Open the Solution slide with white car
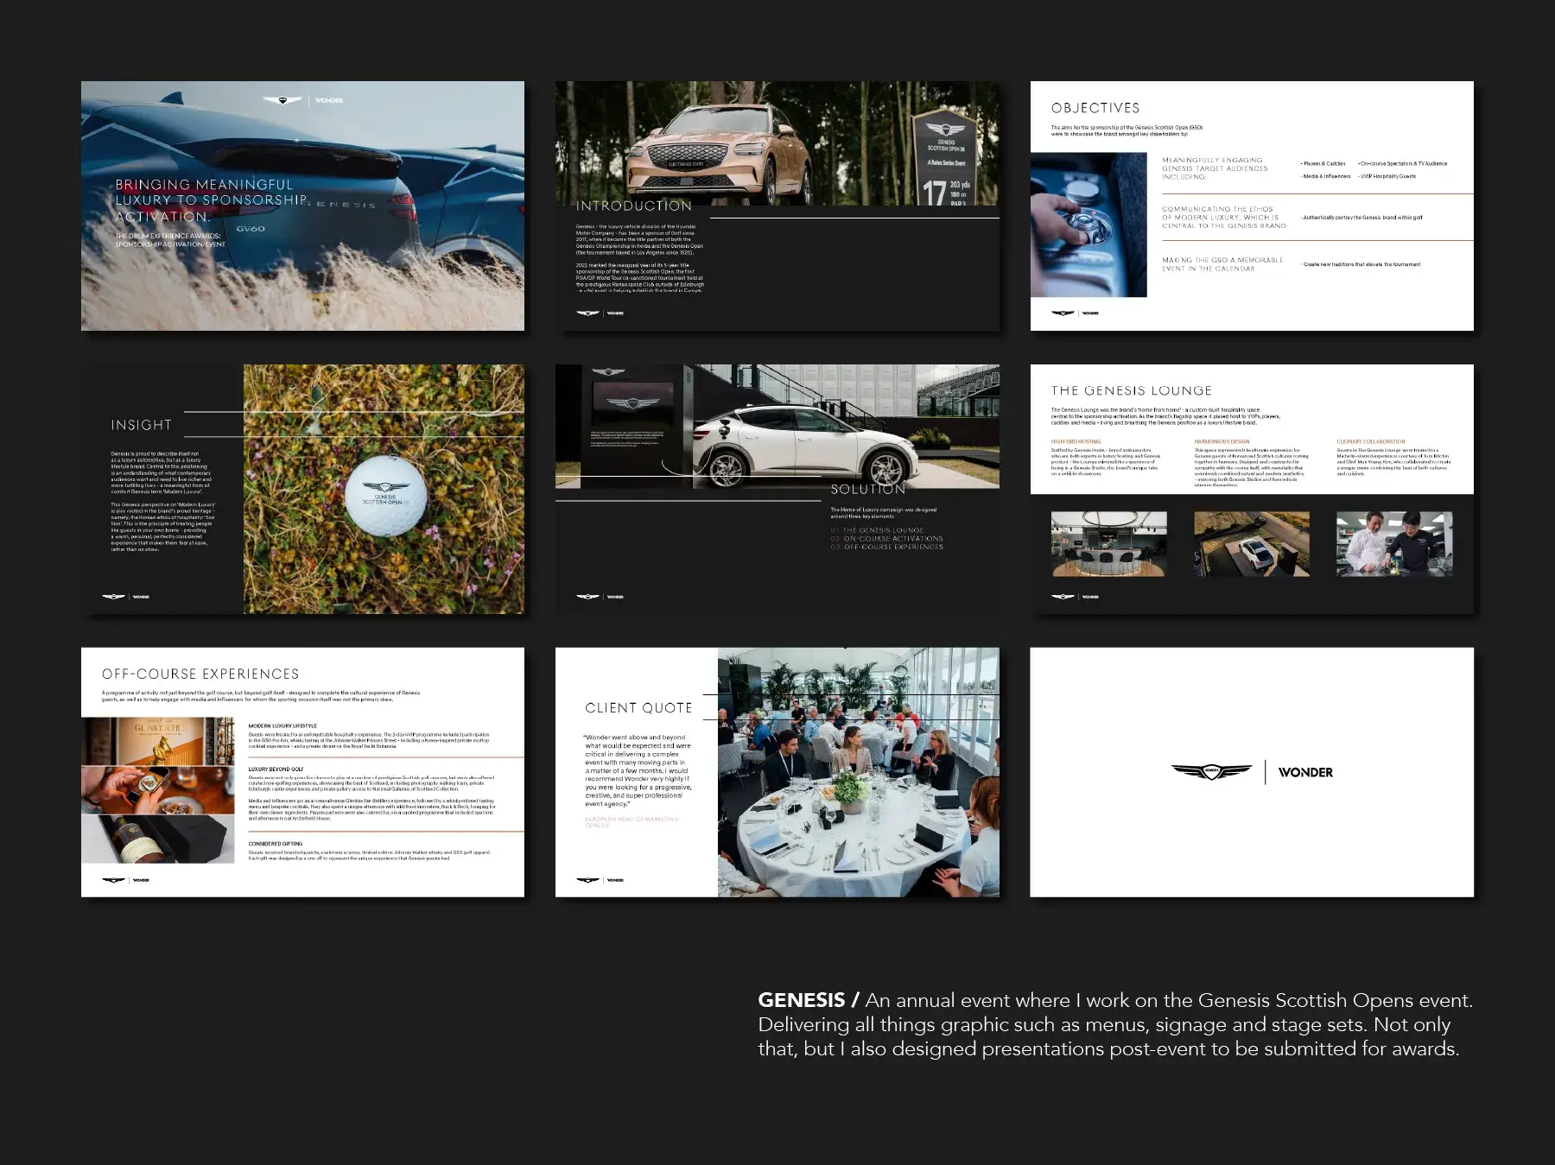Screen dimensions: 1555x1165 (x=777, y=489)
